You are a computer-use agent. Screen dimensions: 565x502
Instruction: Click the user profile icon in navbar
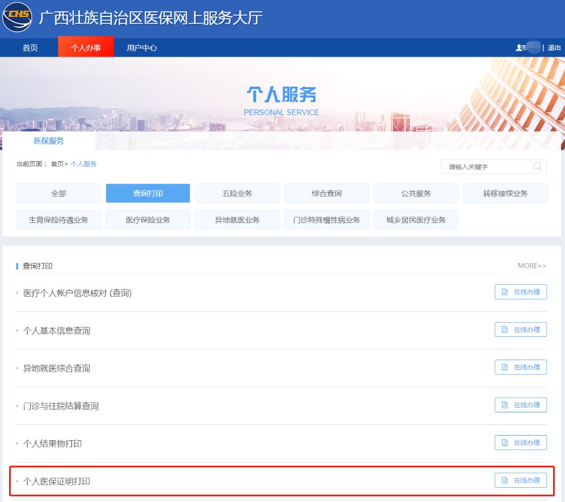pyautogui.click(x=518, y=48)
